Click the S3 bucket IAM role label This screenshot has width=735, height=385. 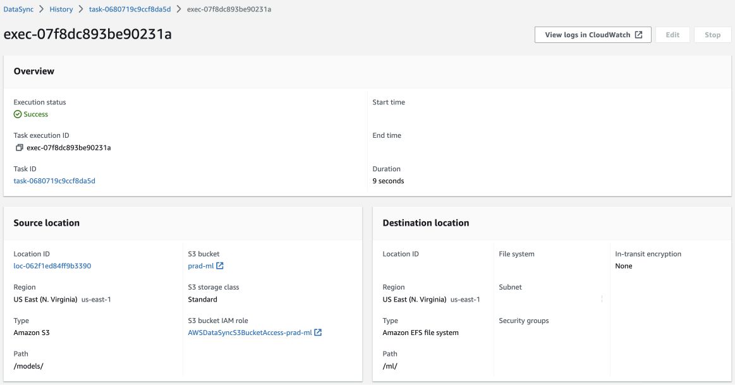218,321
